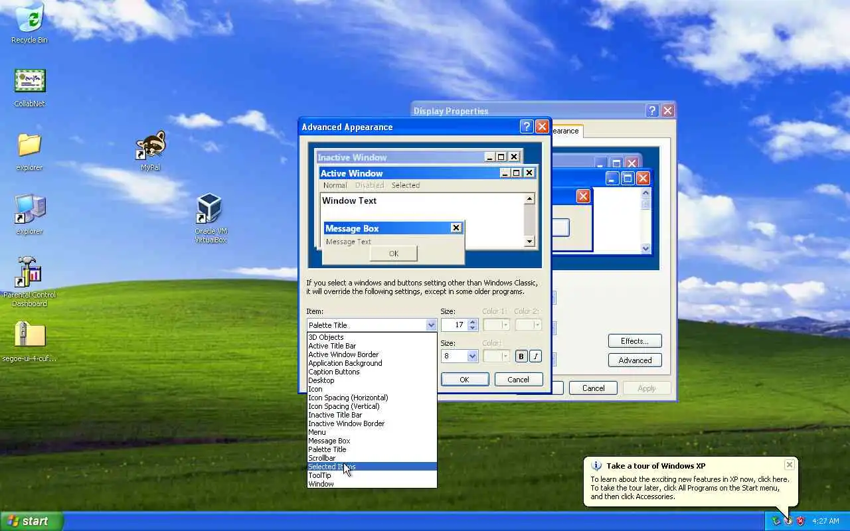Click Selected in the preview menu bar

click(x=406, y=185)
